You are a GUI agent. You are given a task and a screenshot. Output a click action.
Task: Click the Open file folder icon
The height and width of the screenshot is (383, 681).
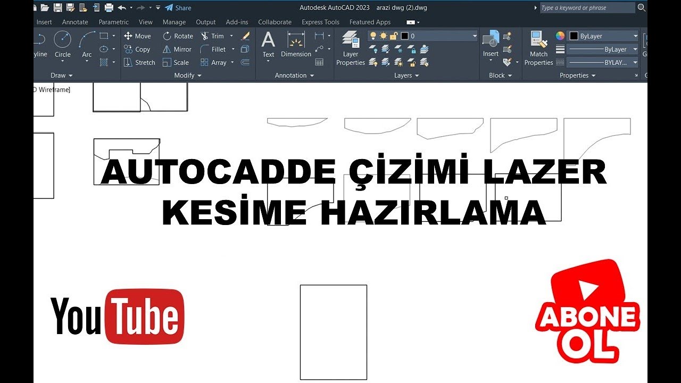45,7
